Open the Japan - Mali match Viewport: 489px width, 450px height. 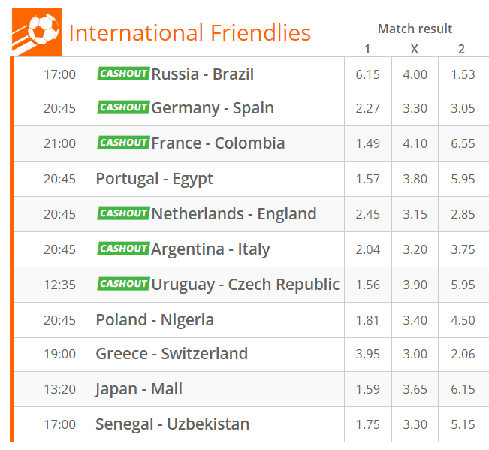click(139, 389)
